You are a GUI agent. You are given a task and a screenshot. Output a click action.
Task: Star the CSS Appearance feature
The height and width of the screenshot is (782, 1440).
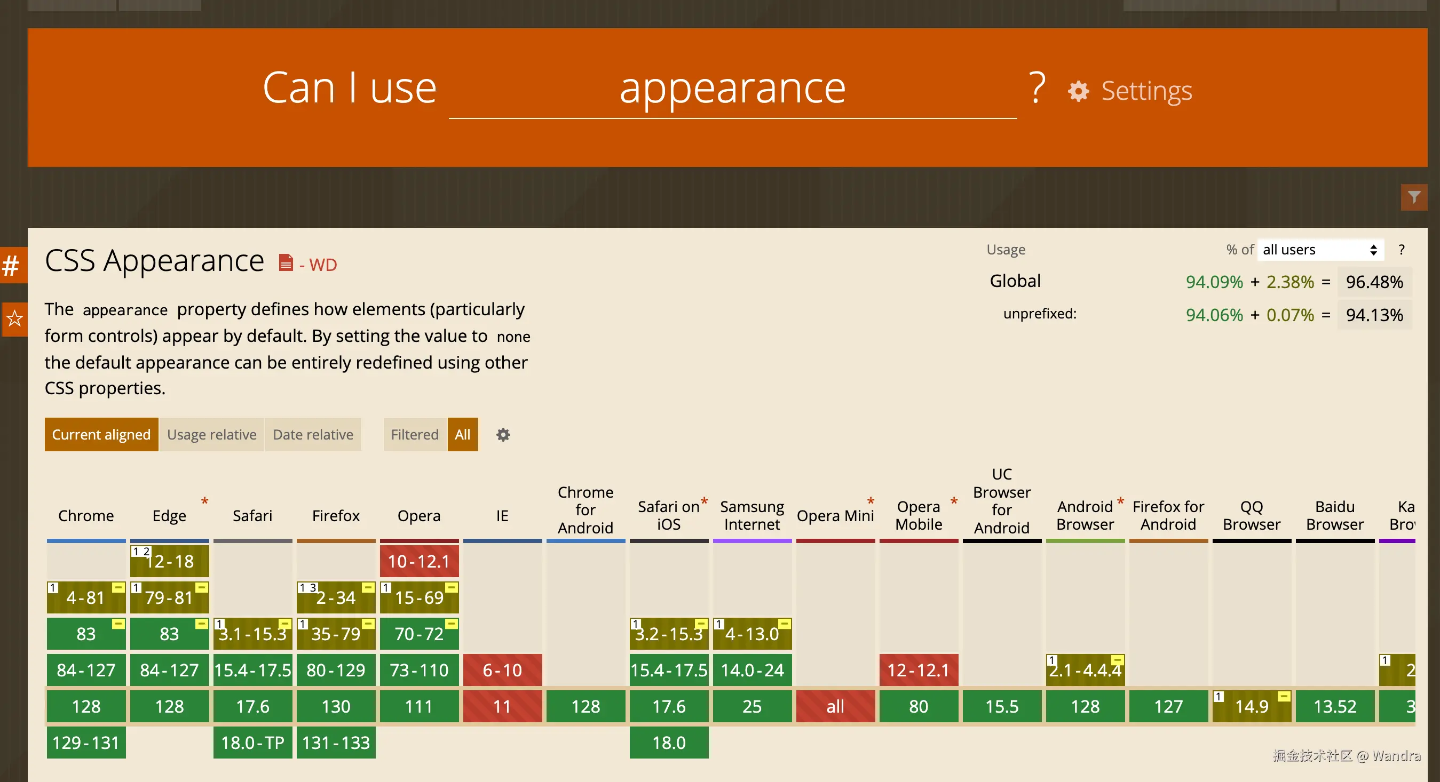14,319
